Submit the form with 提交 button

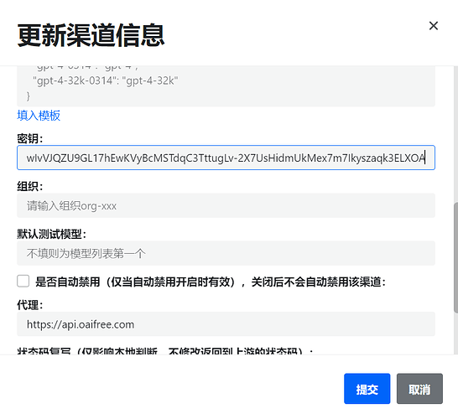[367, 389]
